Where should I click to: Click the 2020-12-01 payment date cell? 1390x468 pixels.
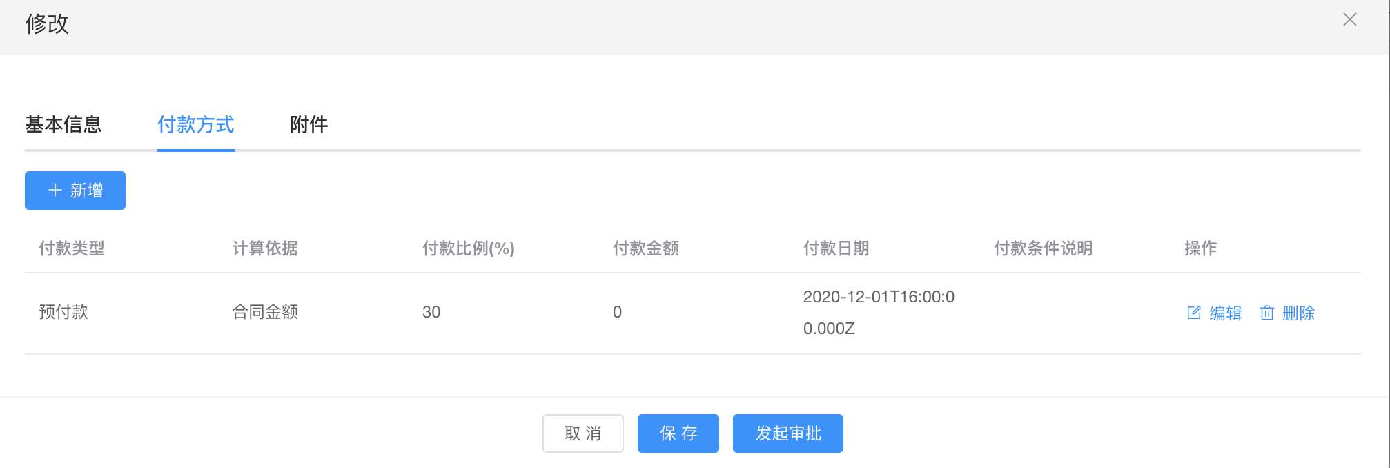click(878, 312)
